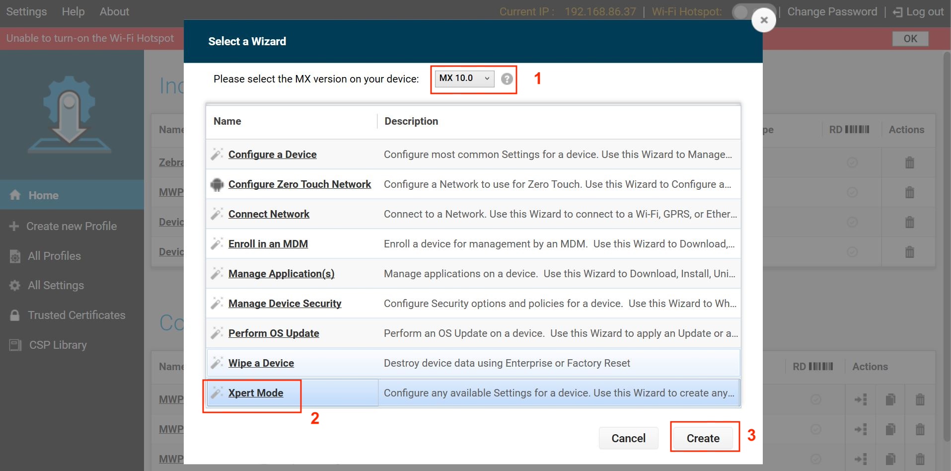951x471 pixels.
Task: Dismiss the Wi-Fi error with OK
Action: click(x=910, y=39)
